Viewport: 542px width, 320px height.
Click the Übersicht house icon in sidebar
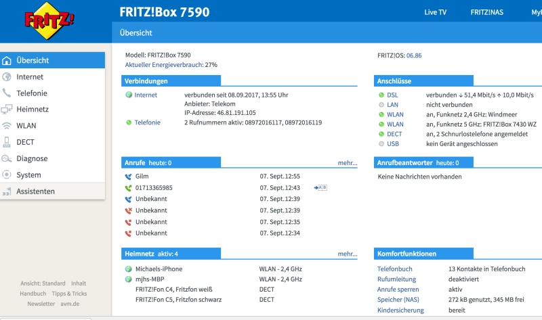(x=7, y=60)
